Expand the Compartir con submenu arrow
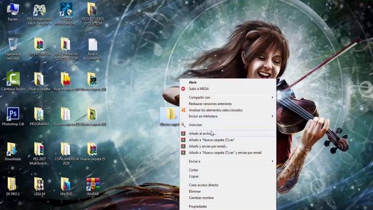Screen dimensions: 373x210 point(272,97)
